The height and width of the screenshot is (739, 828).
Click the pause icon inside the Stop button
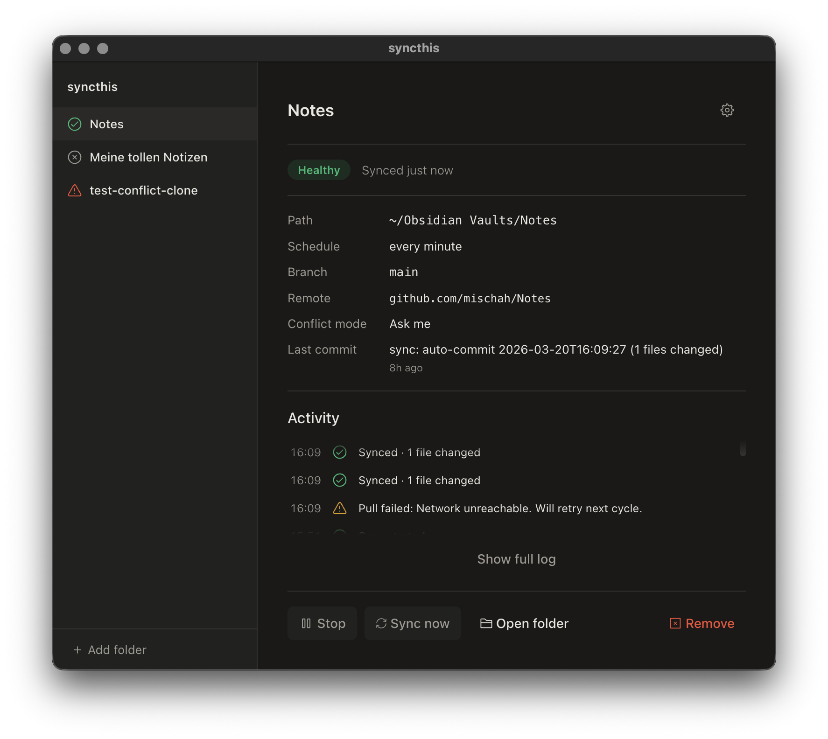pos(308,623)
